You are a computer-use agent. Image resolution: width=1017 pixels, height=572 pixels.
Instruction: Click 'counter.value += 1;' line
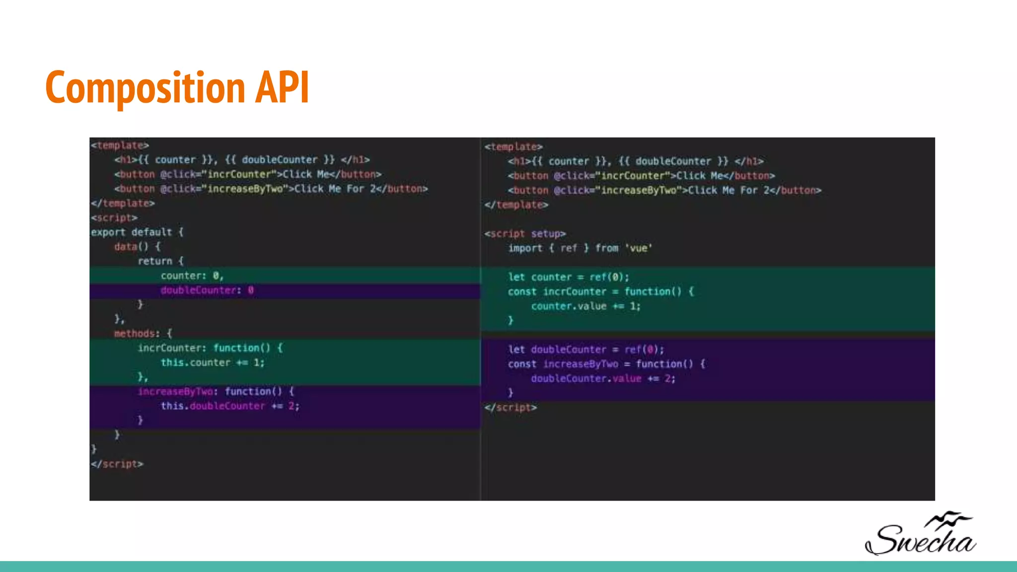coord(586,306)
